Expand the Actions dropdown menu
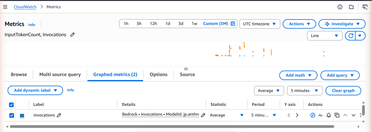 click(x=299, y=24)
